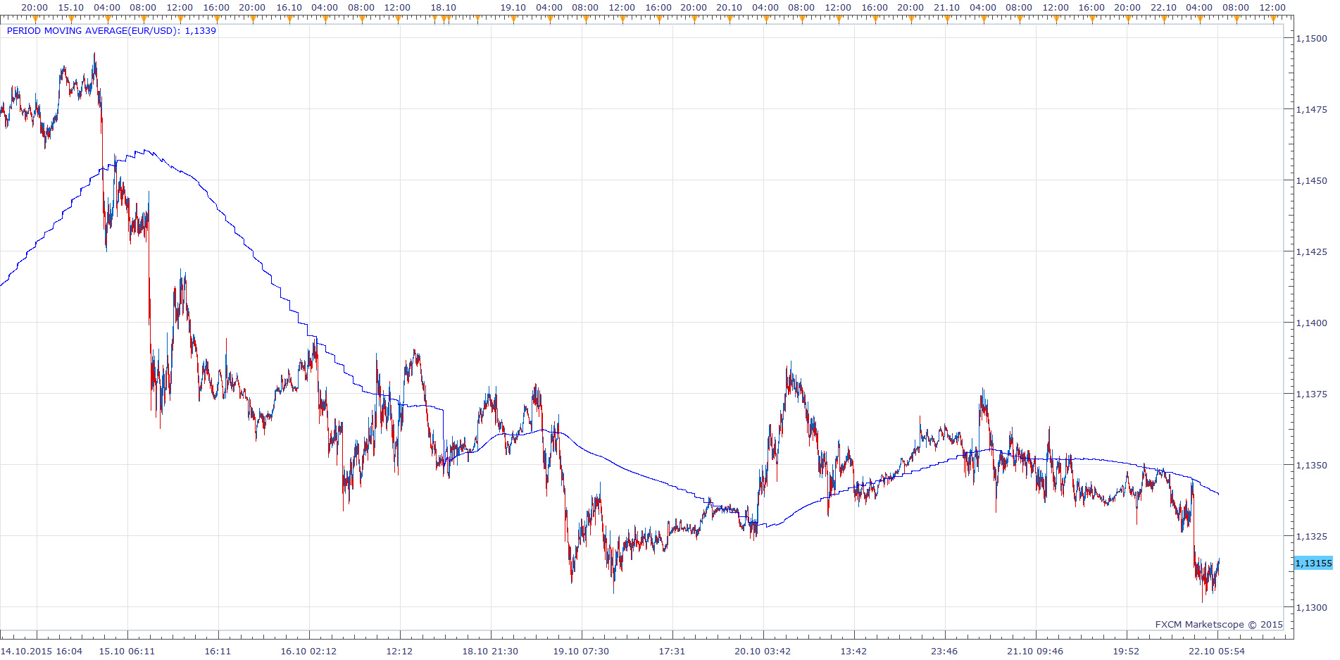Click the 1,1450 price axis label
The width and height of the screenshot is (1340, 660).
click(x=1311, y=180)
